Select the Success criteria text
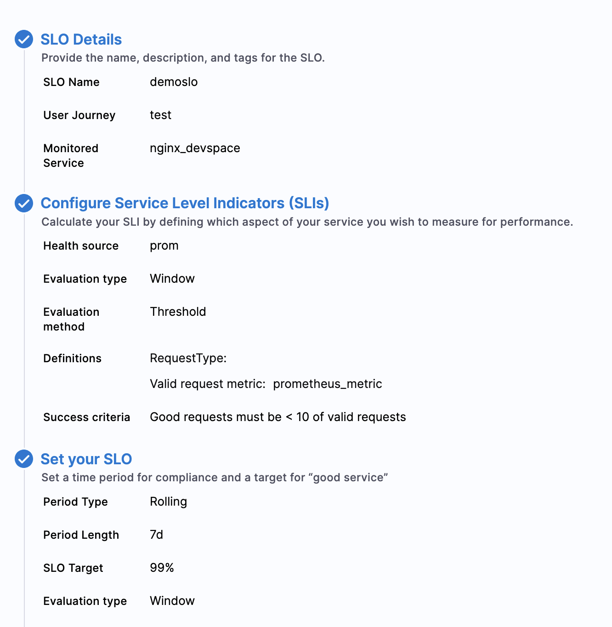 pyautogui.click(x=278, y=417)
